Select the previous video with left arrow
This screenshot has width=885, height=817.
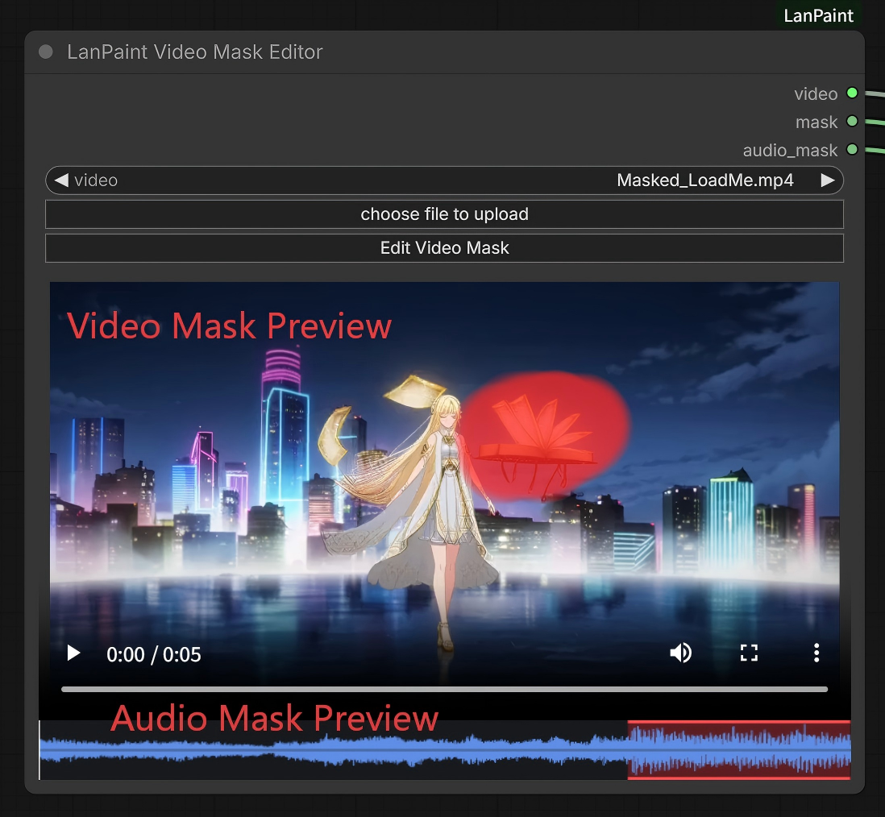click(x=61, y=180)
